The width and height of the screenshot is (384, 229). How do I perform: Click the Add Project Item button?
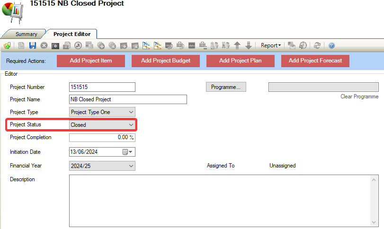pos(90,61)
